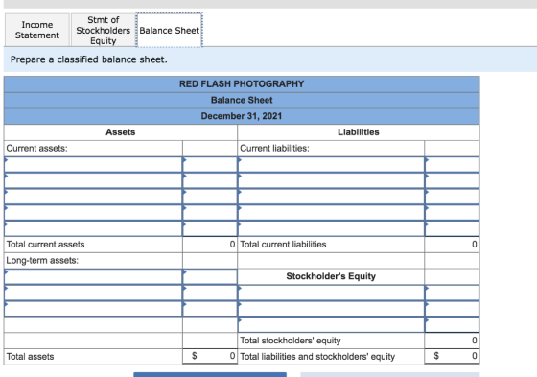The image size is (537, 377).
Task: Click the 'Total current liabilities' label
Action: click(x=283, y=245)
